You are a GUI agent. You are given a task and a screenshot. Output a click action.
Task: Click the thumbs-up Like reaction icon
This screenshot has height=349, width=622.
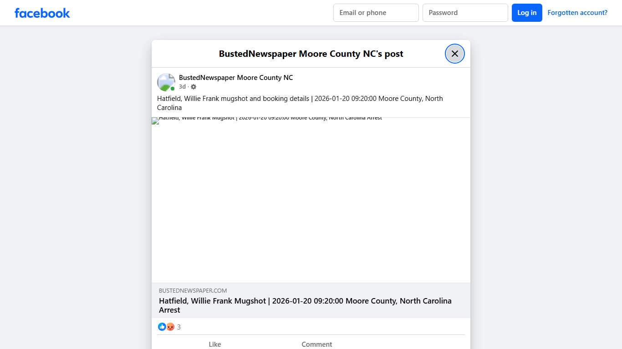pyautogui.click(x=162, y=327)
